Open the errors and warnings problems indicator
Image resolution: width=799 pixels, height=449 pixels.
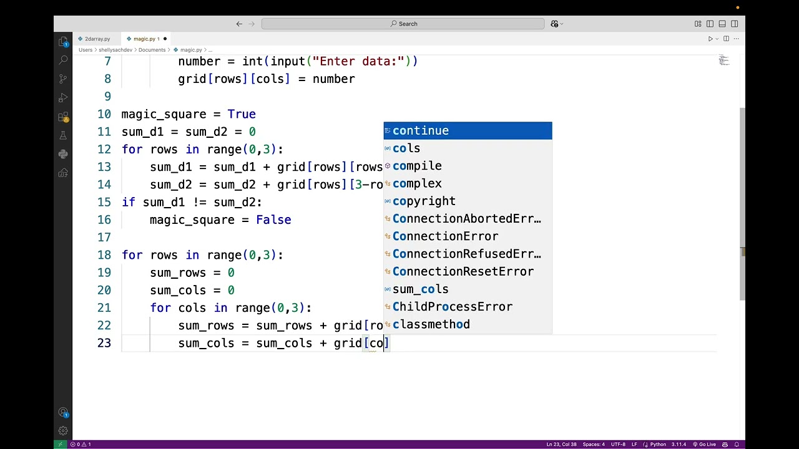pyautogui.click(x=81, y=444)
